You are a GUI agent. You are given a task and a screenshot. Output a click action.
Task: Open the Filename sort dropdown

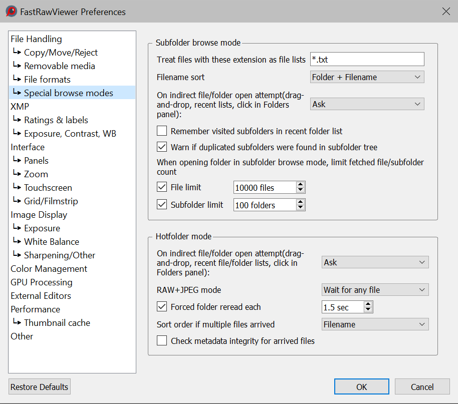point(367,77)
